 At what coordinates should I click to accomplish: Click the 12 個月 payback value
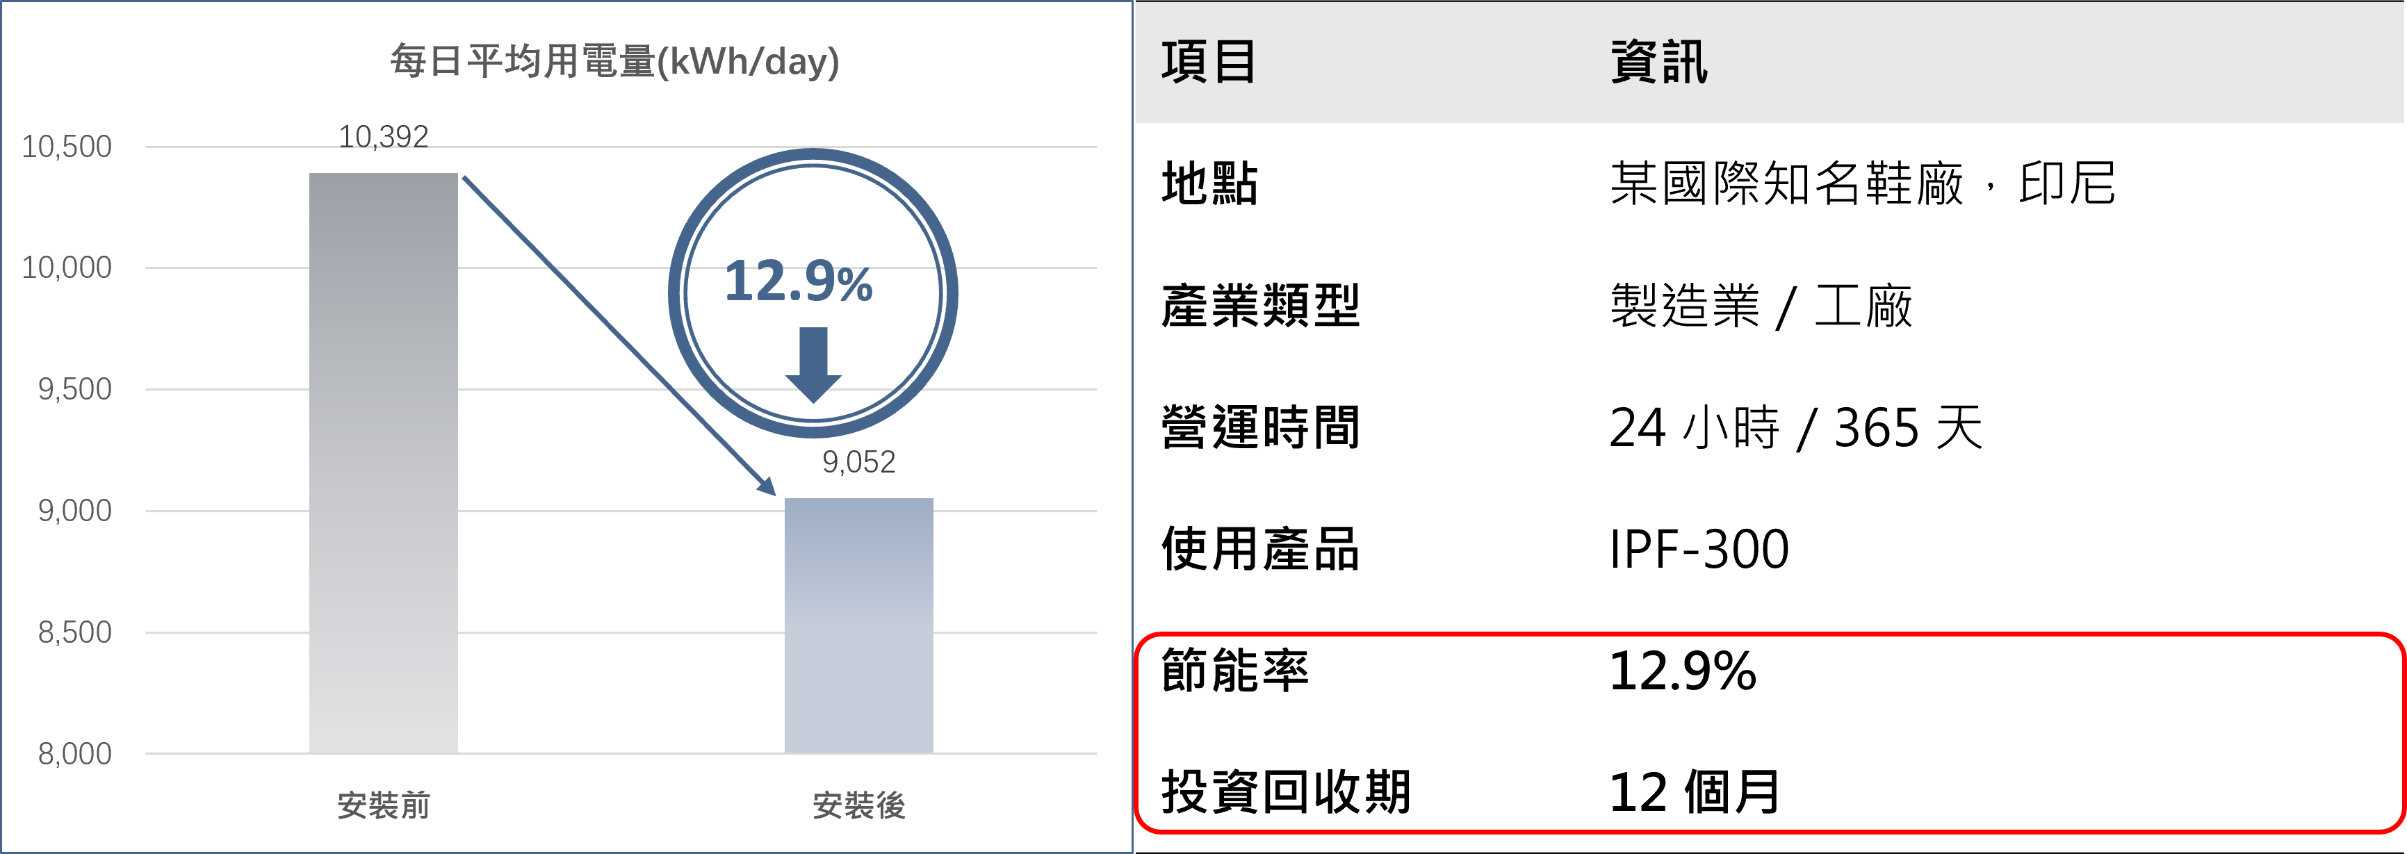(x=1693, y=792)
